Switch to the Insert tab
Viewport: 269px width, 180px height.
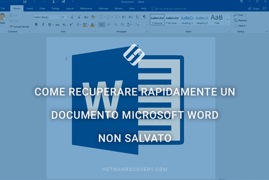[x=30, y=9]
